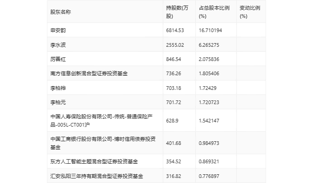
Task: Select the value 2555.02
Action: tap(175, 45)
